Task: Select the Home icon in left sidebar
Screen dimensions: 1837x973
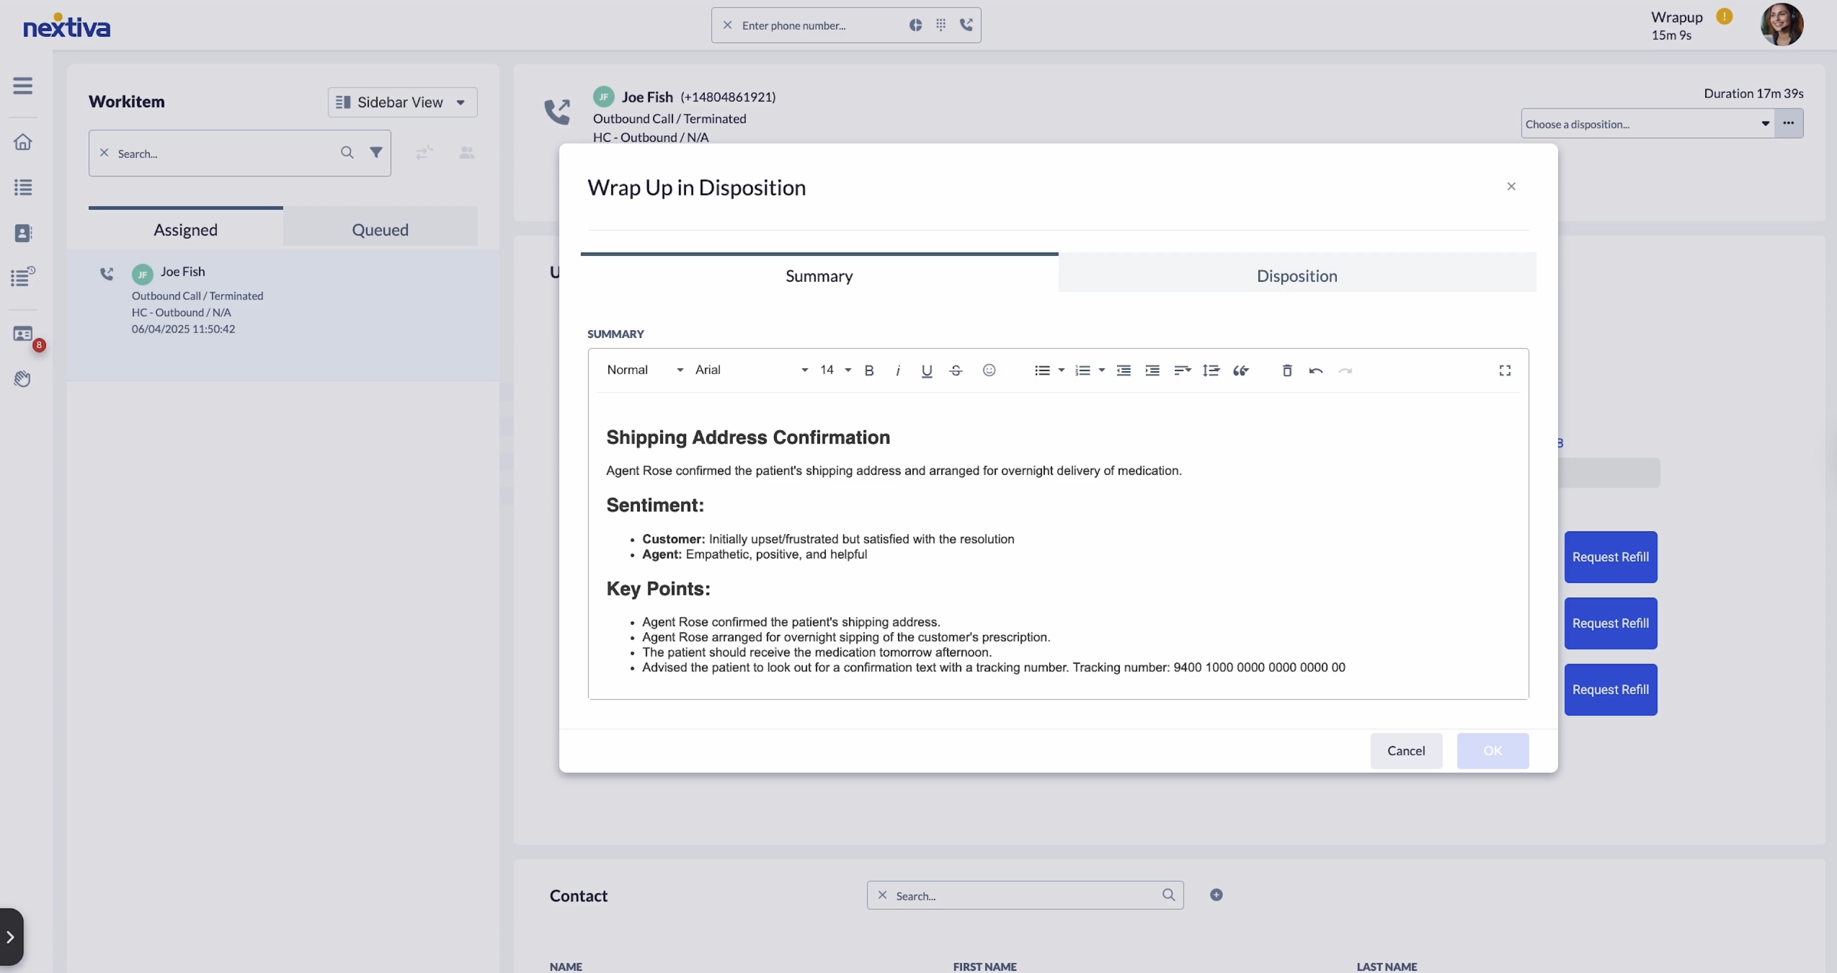Action: tap(24, 142)
